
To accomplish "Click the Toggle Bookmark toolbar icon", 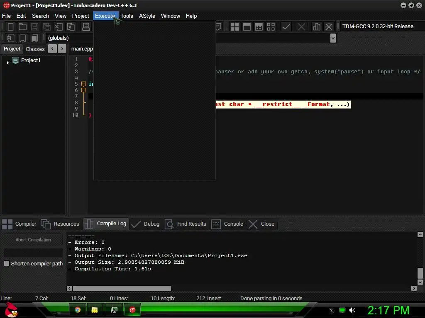I will 22,38.
